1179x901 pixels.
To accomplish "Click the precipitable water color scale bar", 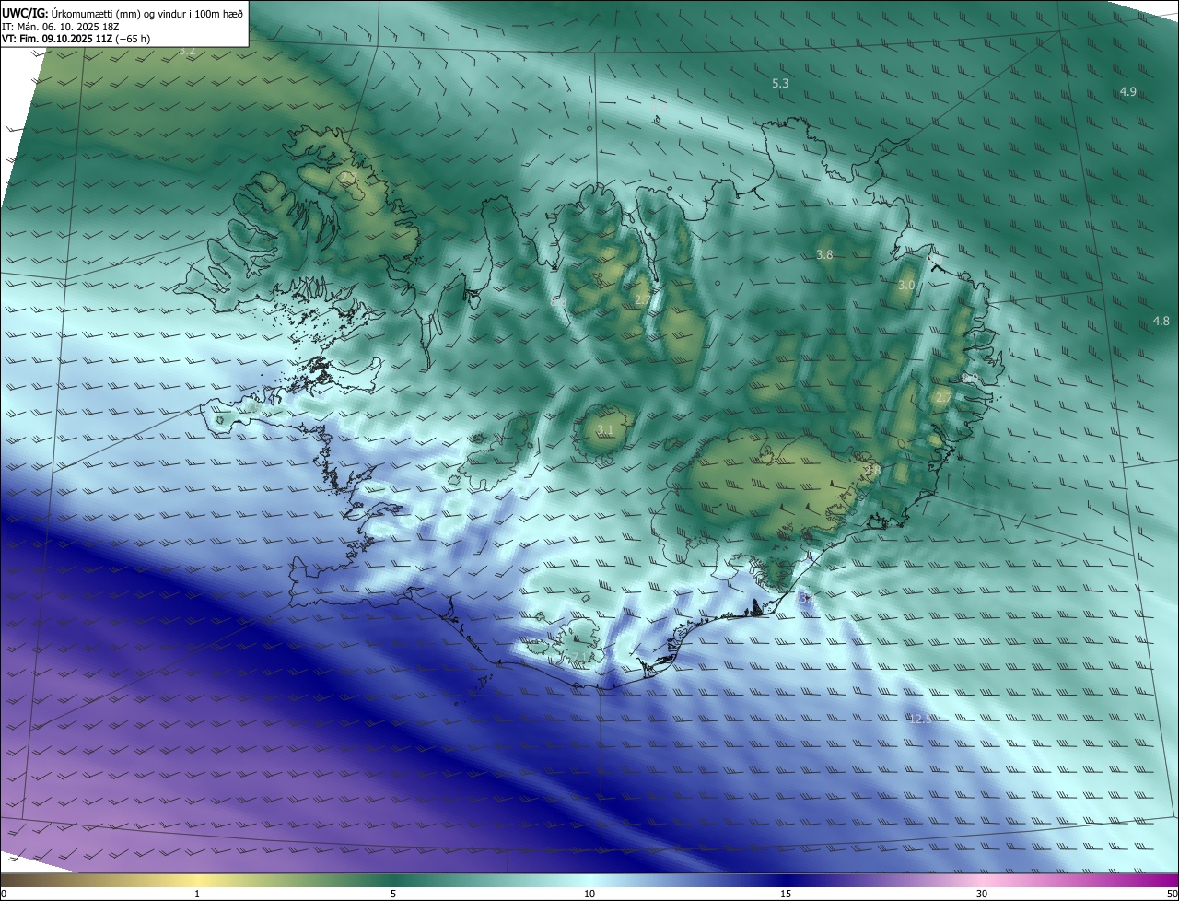I will [x=589, y=880].
